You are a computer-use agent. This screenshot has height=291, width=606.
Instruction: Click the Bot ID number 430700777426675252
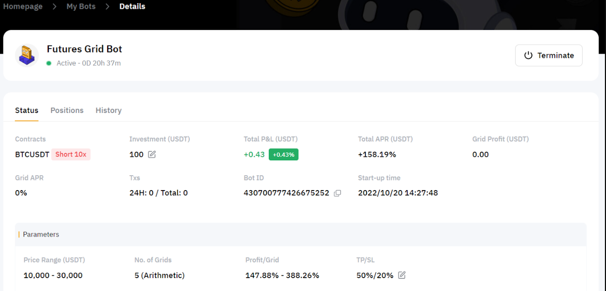[286, 193]
